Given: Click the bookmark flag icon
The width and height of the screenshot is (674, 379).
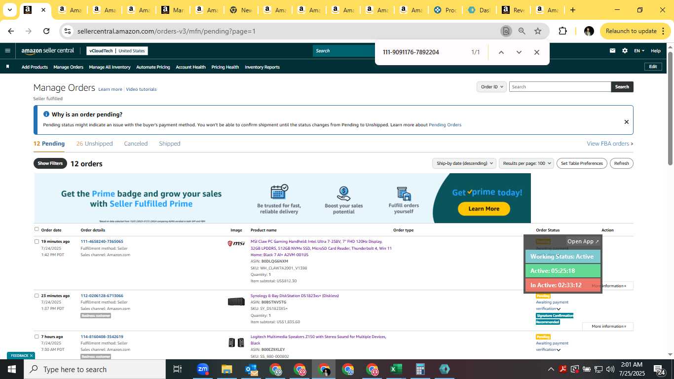Looking at the screenshot, I should tap(7, 67).
